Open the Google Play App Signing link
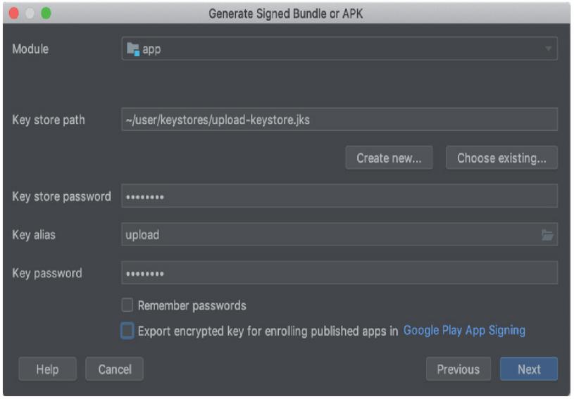574x399 pixels. 464,331
